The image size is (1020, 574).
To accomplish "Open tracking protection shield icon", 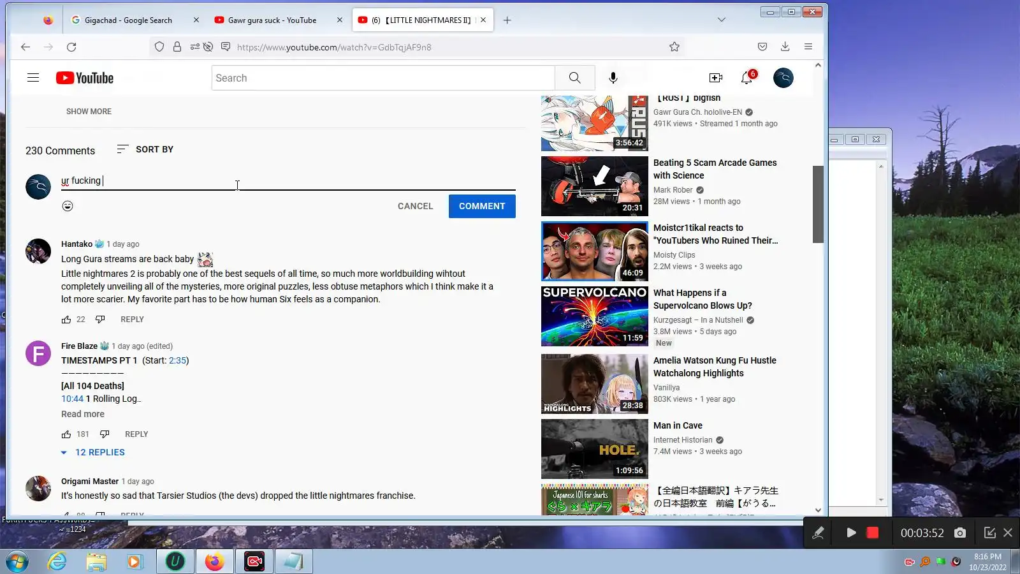I will coord(159,47).
